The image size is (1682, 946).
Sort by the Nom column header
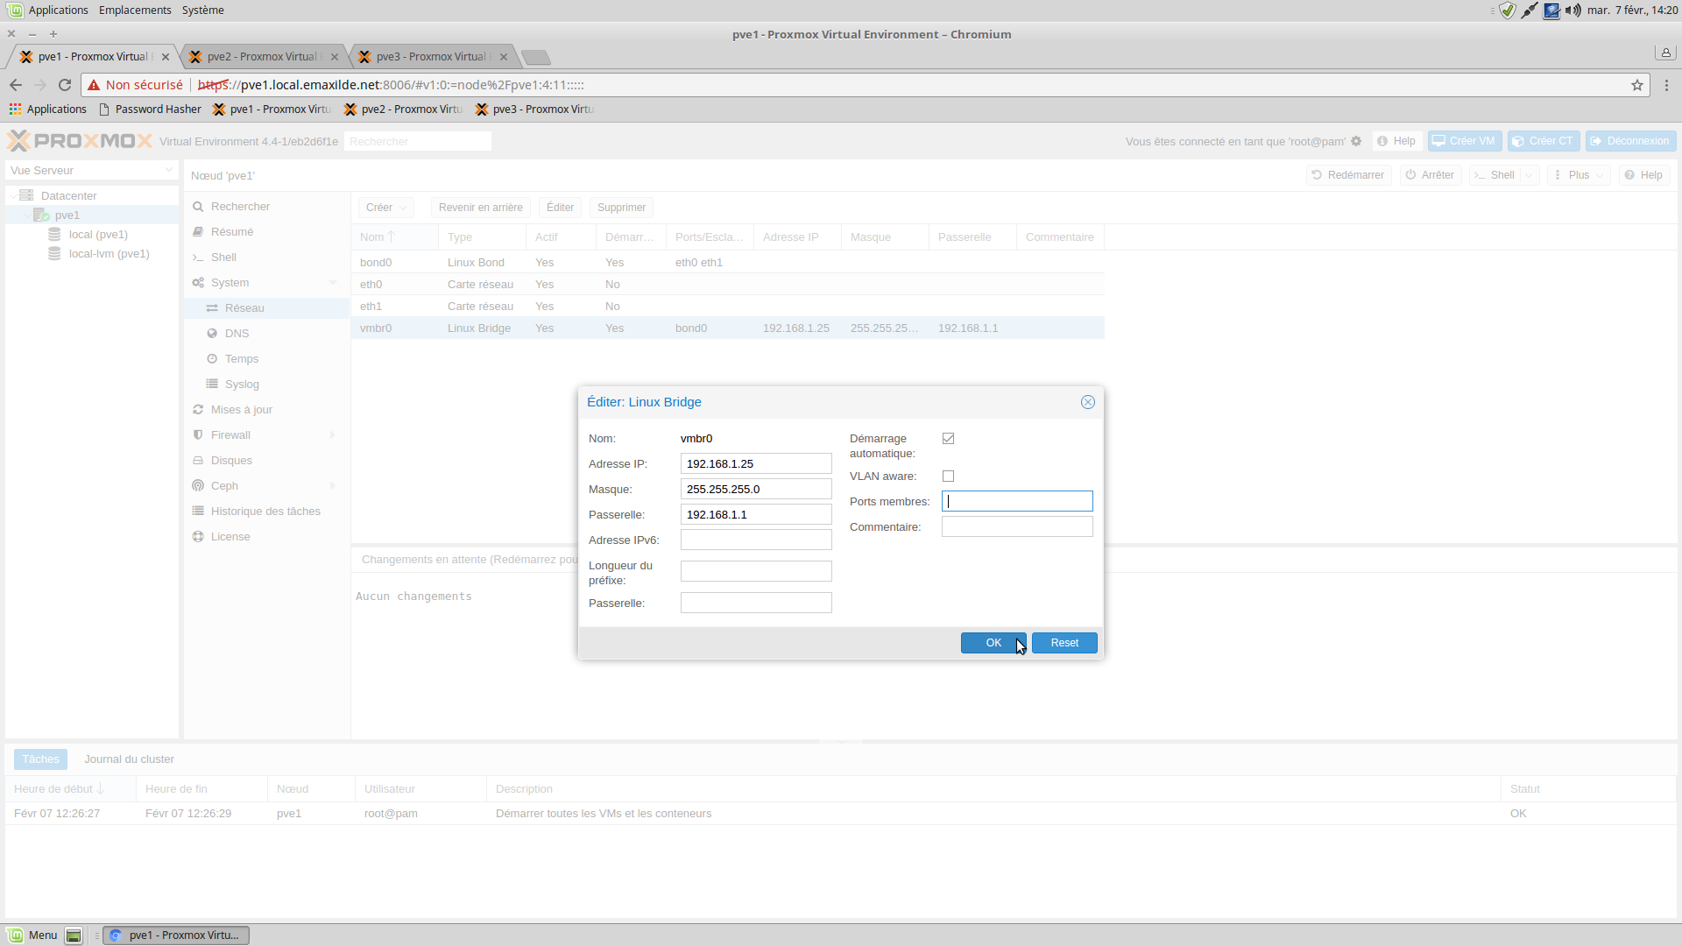pyautogui.click(x=394, y=237)
